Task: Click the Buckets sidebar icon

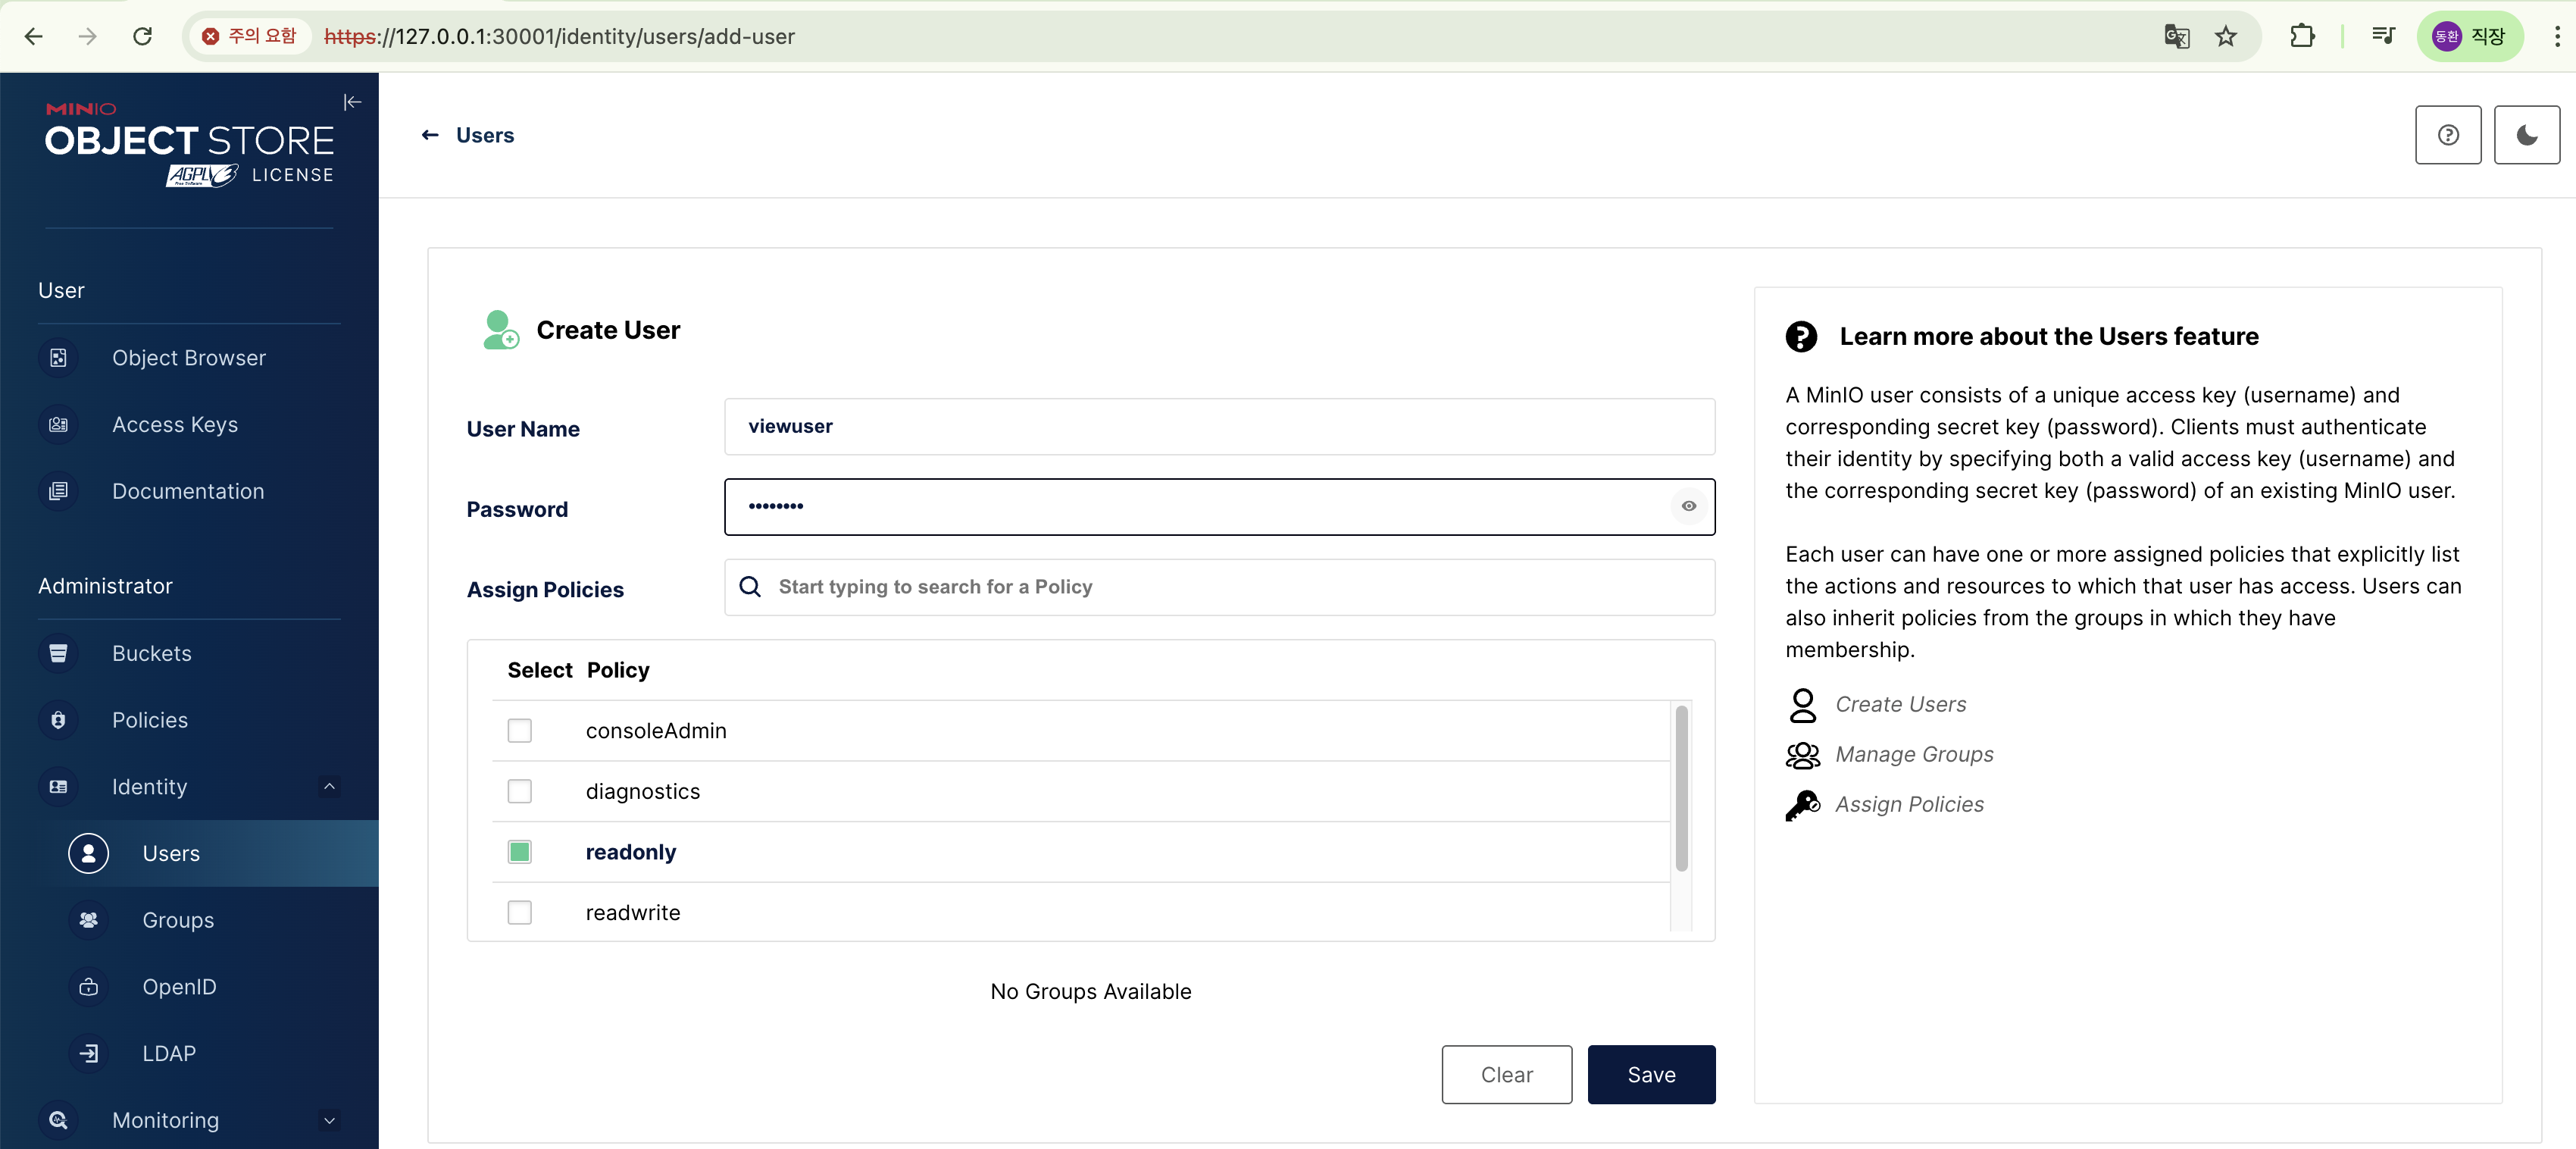Action: pyautogui.click(x=58, y=653)
